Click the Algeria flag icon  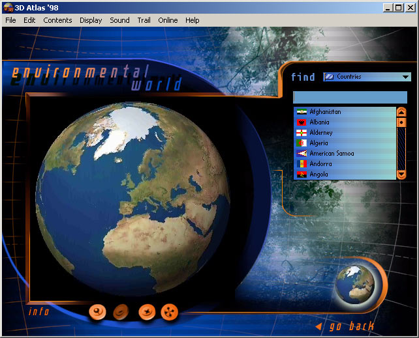[x=302, y=143]
